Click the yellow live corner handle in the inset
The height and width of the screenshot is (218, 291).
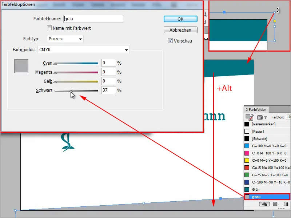click(x=275, y=21)
